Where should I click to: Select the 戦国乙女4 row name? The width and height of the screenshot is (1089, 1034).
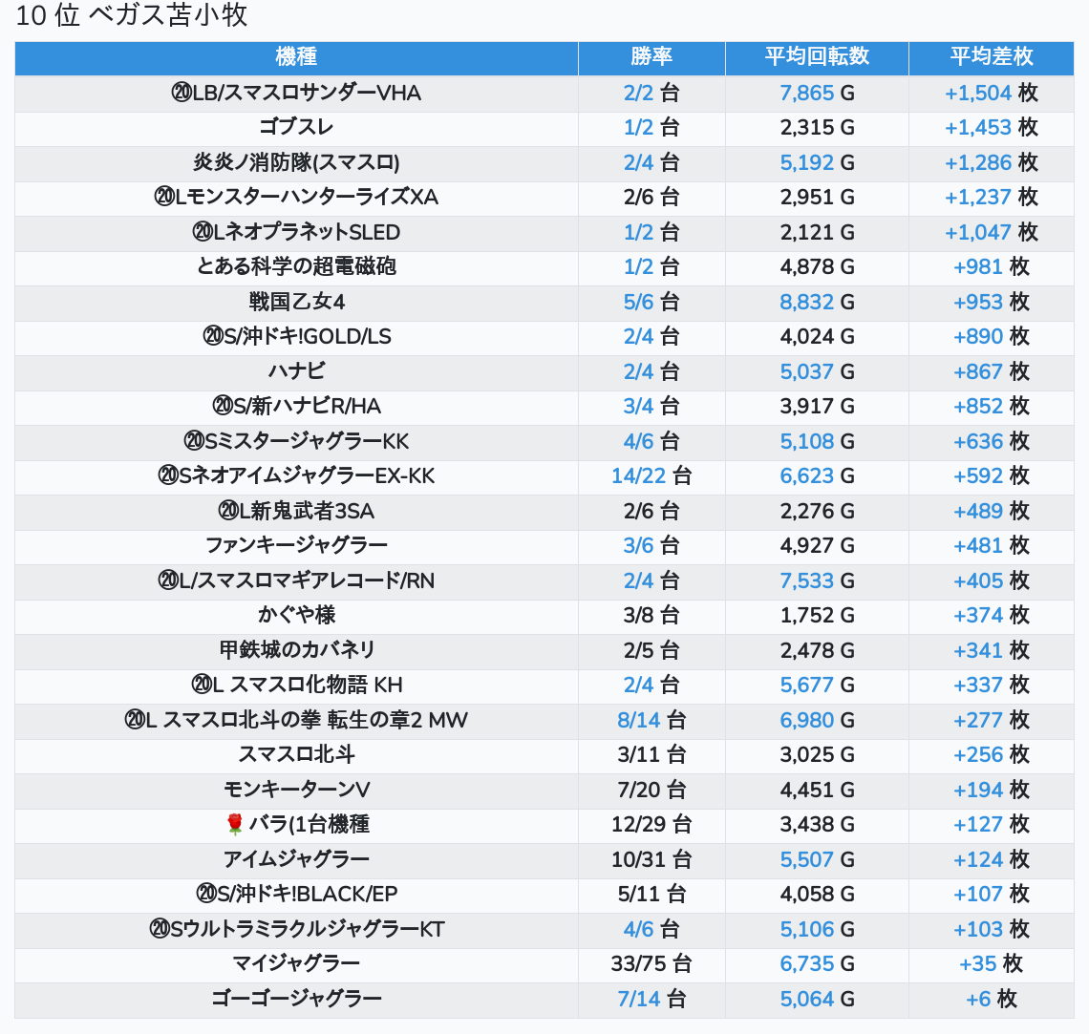pyautogui.click(x=296, y=303)
